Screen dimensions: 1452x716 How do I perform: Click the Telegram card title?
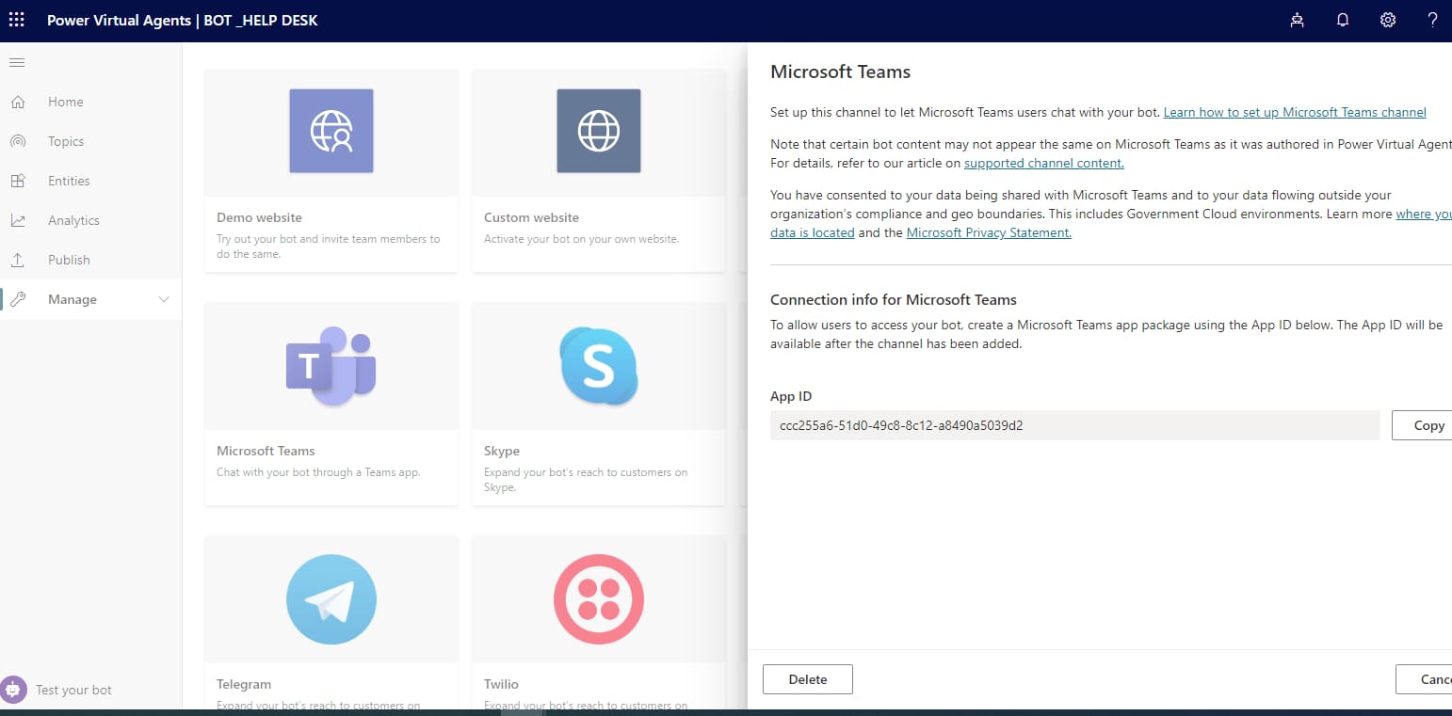click(x=244, y=684)
